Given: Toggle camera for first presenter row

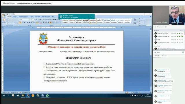Looking at the screenshot, I should pos(180,34).
